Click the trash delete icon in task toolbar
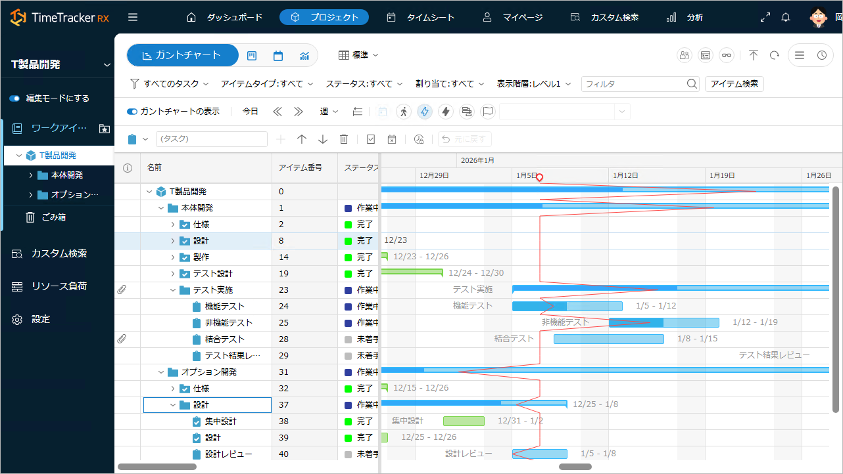This screenshot has height=474, width=843. click(343, 139)
